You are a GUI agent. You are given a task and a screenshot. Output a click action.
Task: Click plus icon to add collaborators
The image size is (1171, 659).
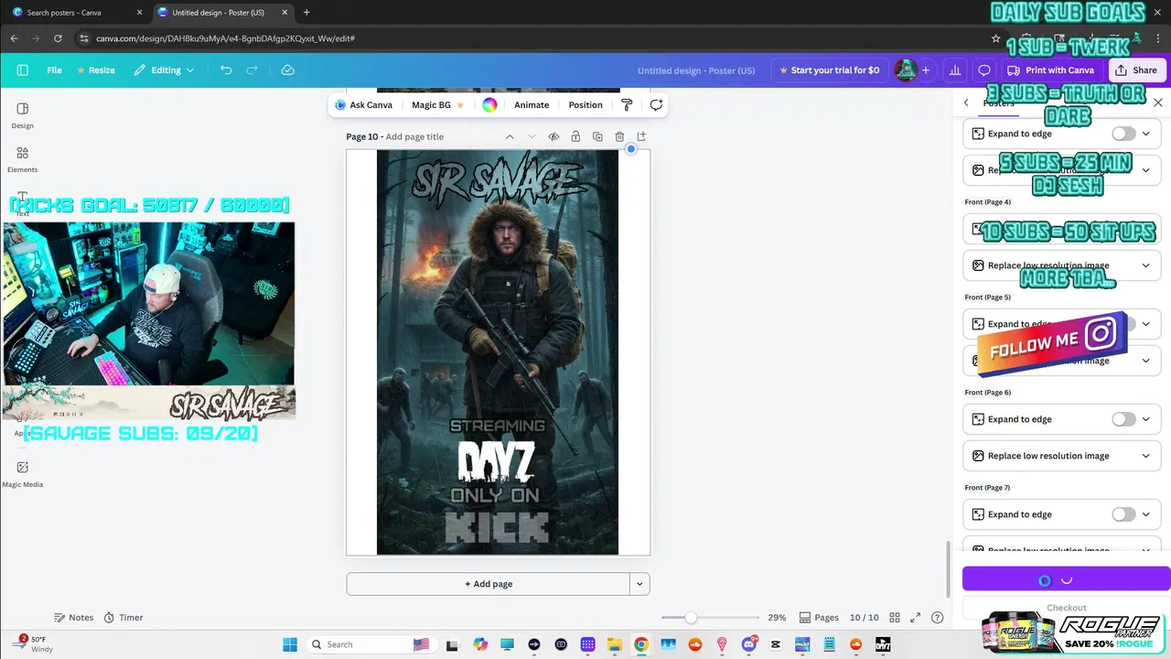pyautogui.click(x=926, y=70)
